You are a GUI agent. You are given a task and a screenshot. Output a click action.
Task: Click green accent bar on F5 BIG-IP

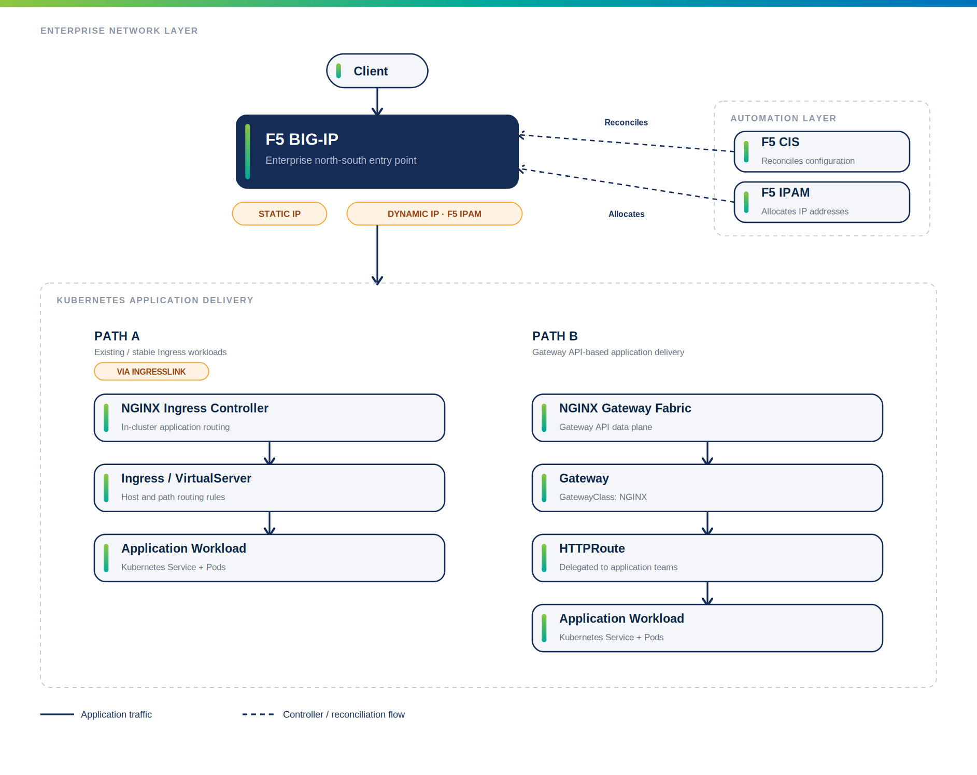[248, 151]
